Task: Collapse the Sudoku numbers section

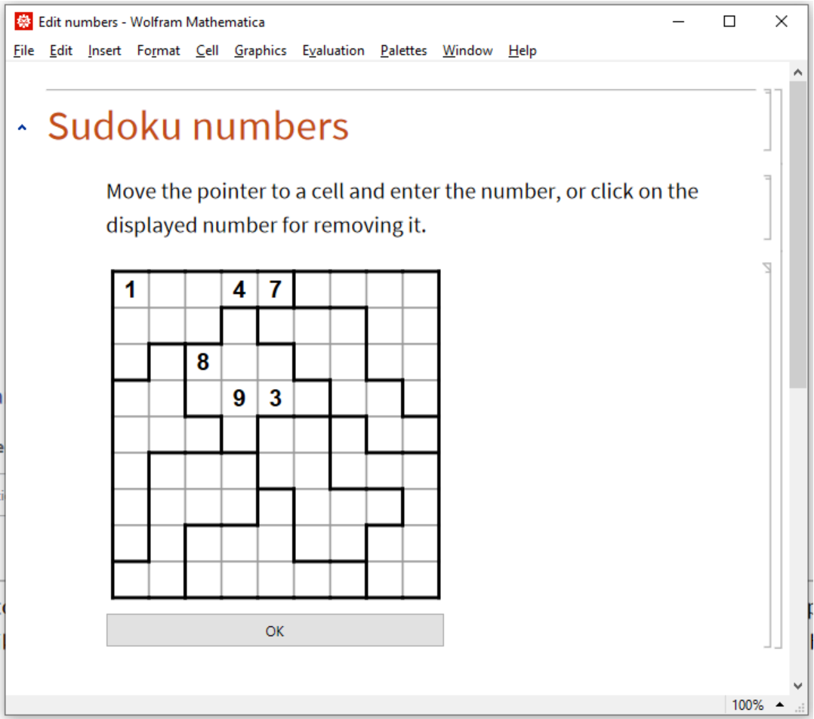Action: pyautogui.click(x=22, y=128)
